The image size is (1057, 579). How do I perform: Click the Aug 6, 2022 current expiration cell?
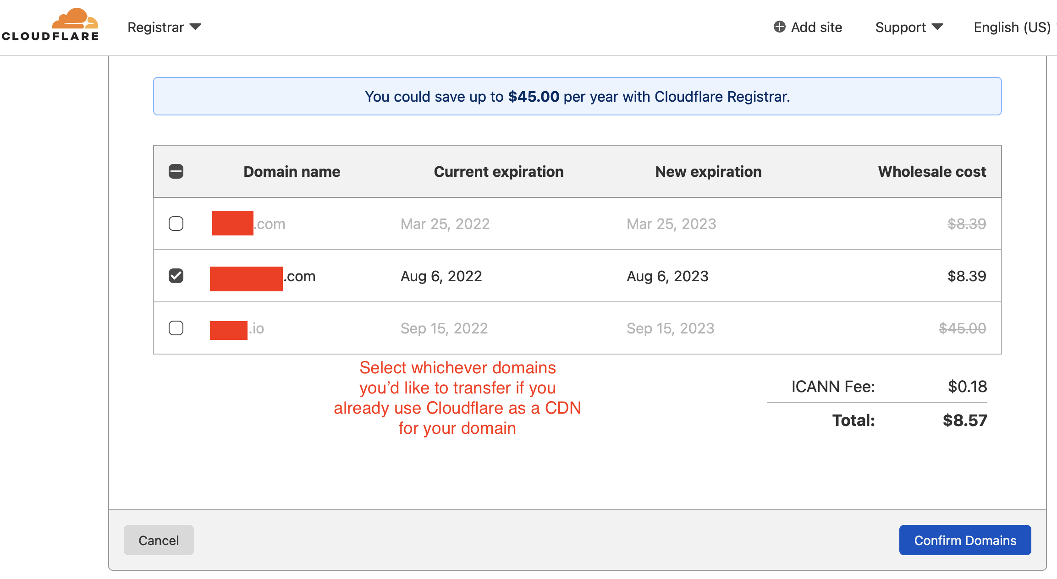click(x=441, y=276)
